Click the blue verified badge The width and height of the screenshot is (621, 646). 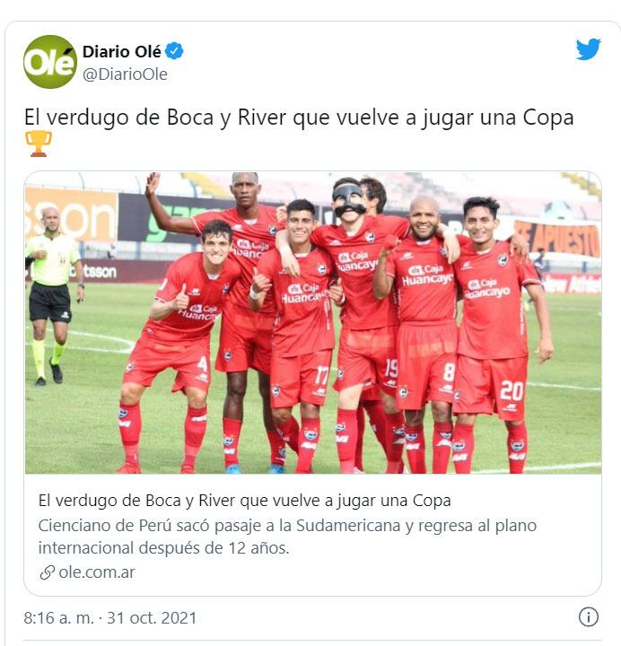pyautogui.click(x=174, y=51)
